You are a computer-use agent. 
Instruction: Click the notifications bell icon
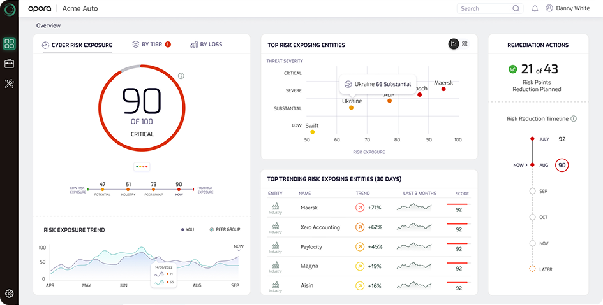(x=535, y=9)
